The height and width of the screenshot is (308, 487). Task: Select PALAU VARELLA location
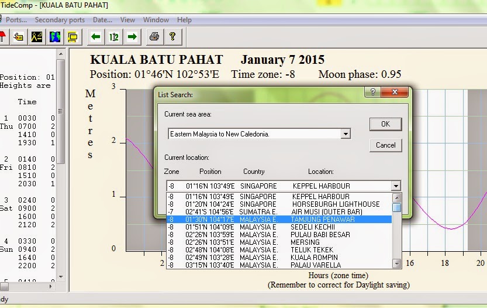279,265
